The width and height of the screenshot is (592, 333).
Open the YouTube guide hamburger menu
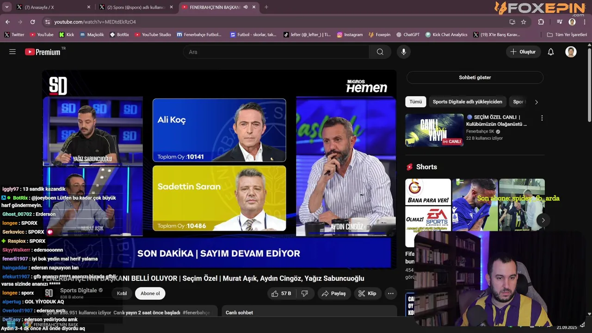[12, 52]
